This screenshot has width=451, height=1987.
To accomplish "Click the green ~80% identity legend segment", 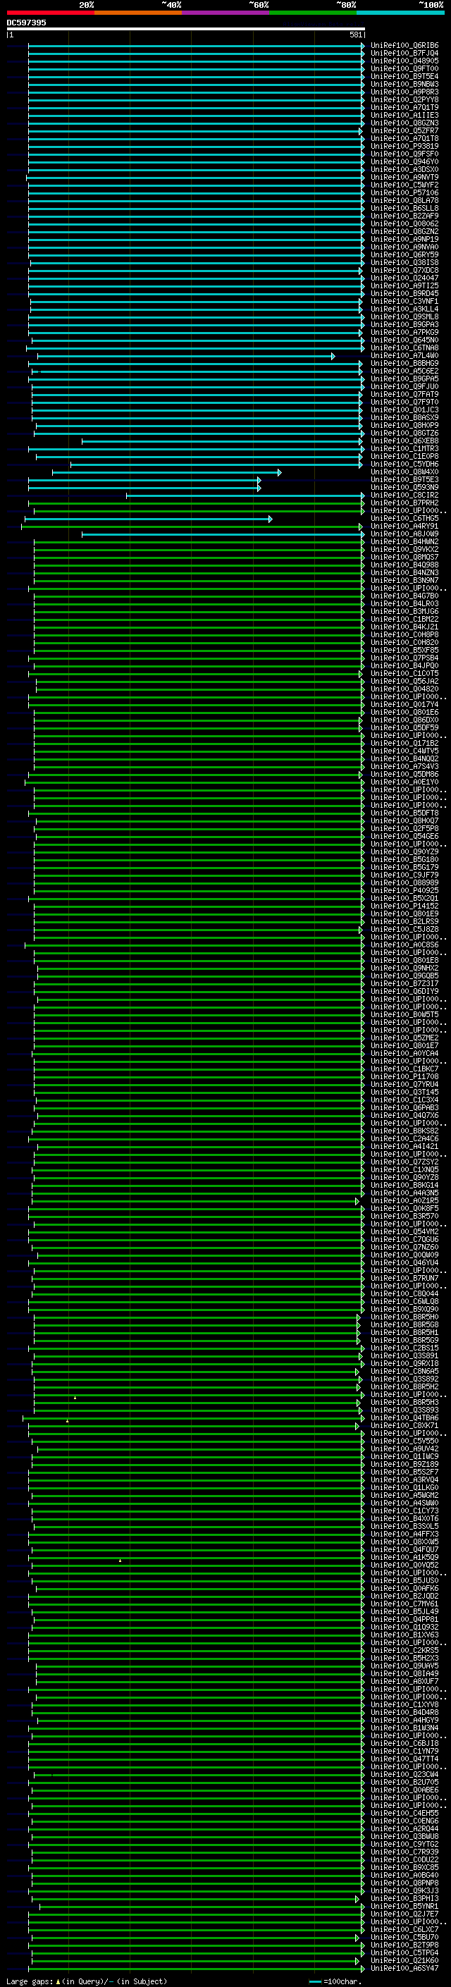I will click(x=313, y=13).
